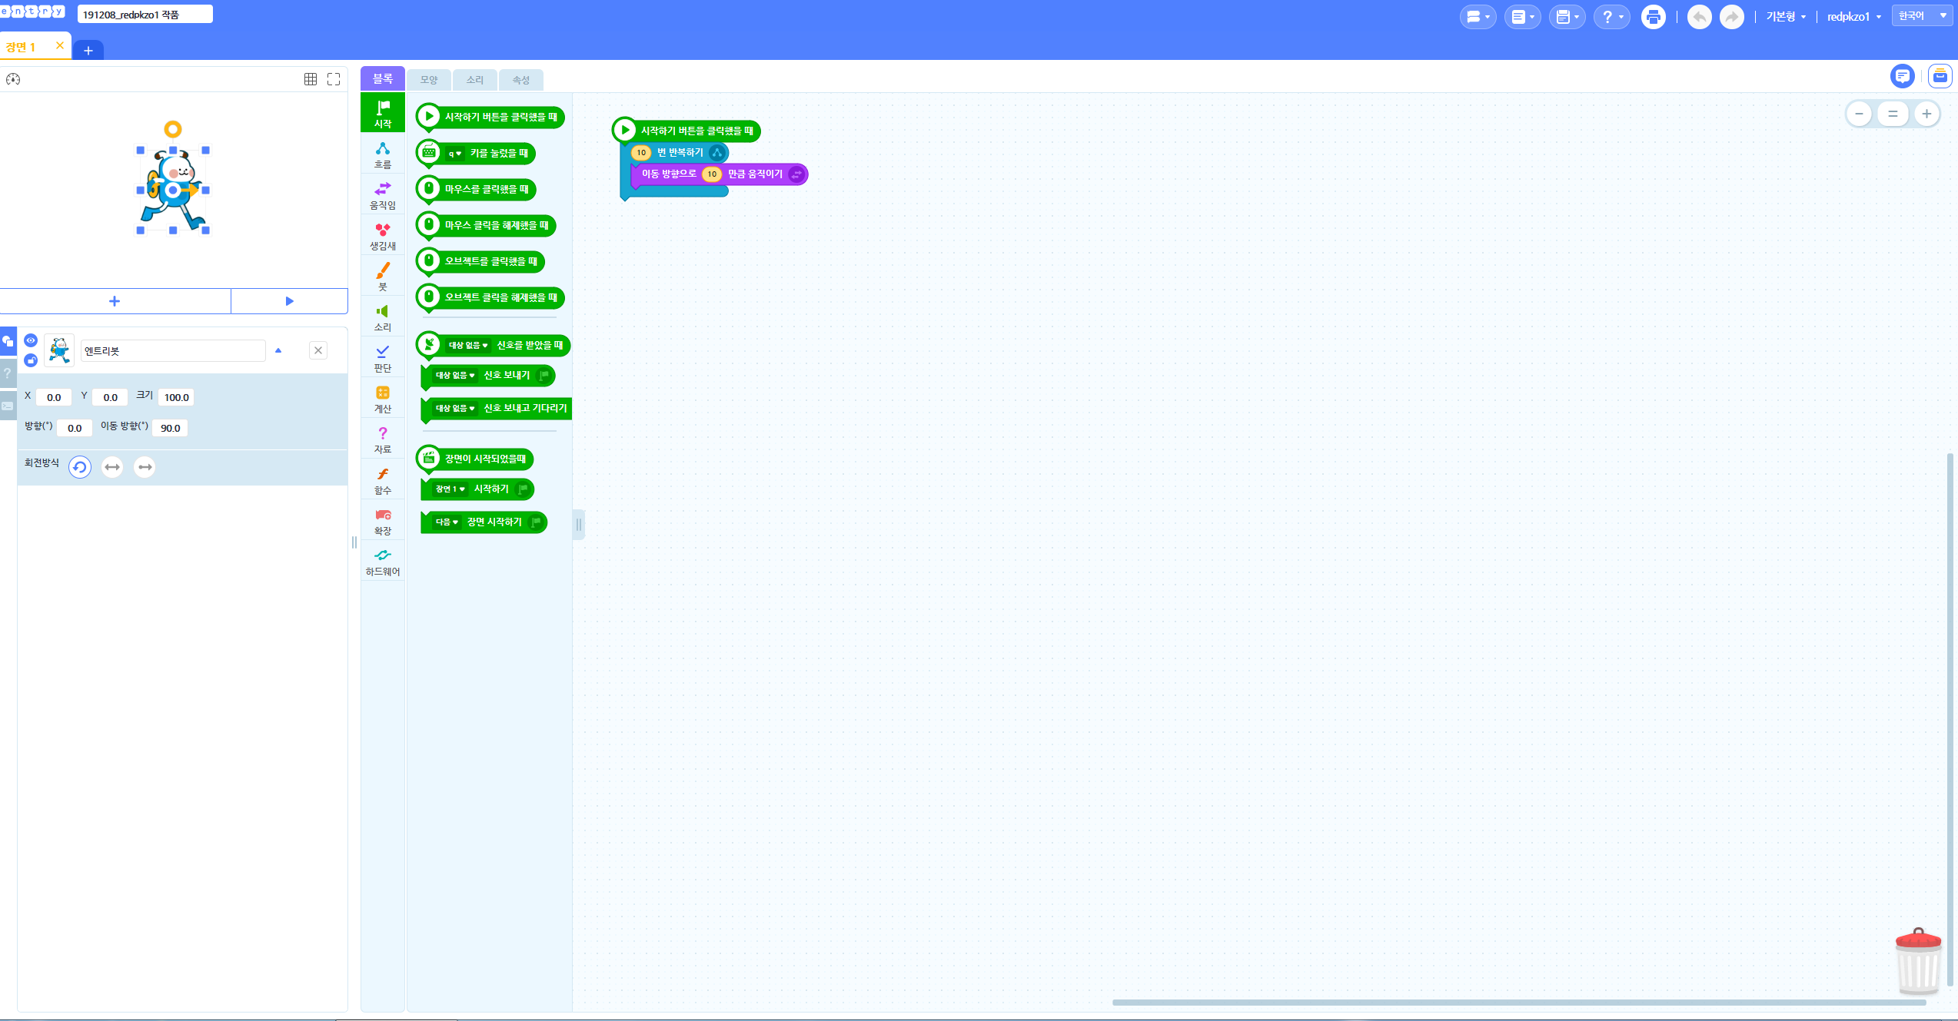This screenshot has width=1958, height=1021.
Task: Toggle visibility eye of 엔트리봇 object
Action: (x=31, y=340)
